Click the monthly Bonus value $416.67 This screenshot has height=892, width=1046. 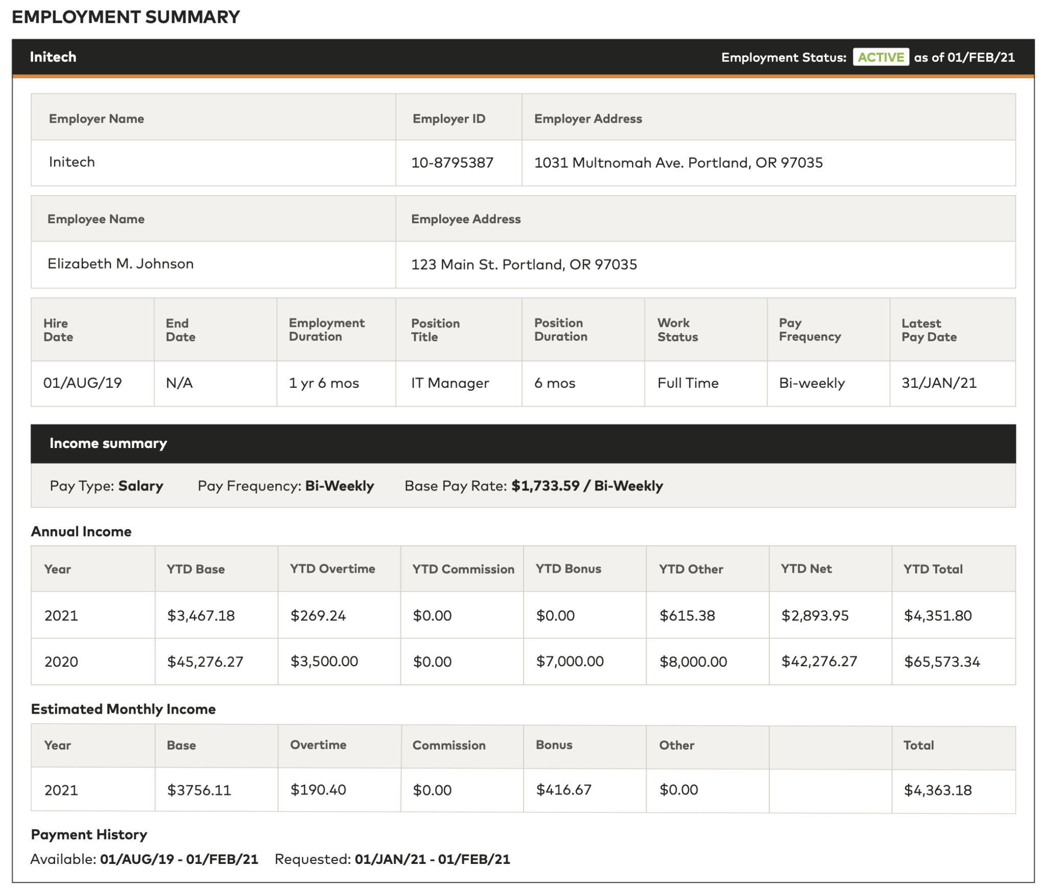(x=563, y=789)
